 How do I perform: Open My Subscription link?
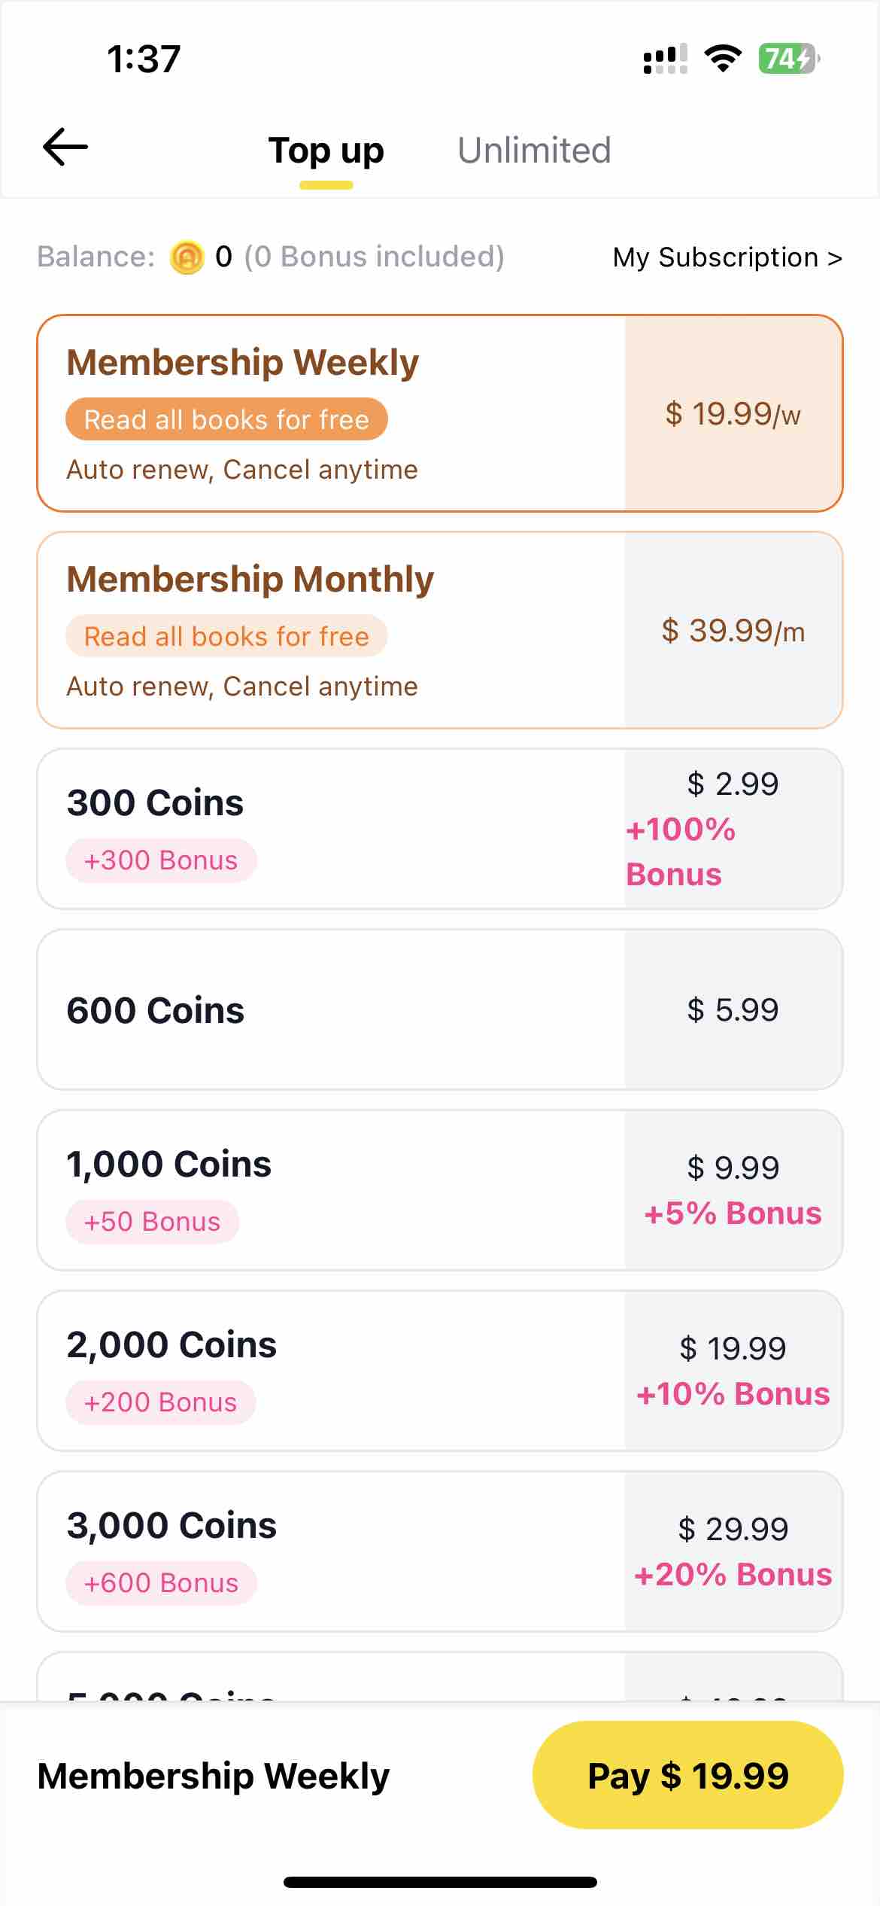[727, 257]
